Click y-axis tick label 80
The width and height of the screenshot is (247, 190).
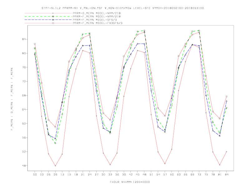pos(24,53)
